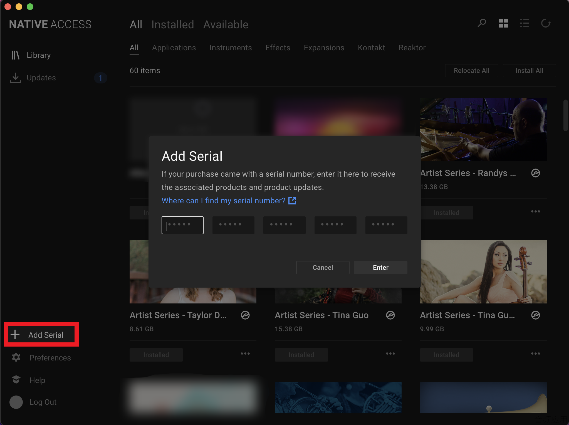Filter by Expansions category
569x425 pixels.
pyautogui.click(x=324, y=48)
